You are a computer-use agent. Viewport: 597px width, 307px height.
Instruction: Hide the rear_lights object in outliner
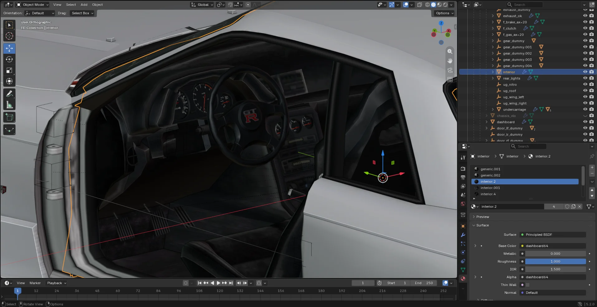tap(585, 78)
